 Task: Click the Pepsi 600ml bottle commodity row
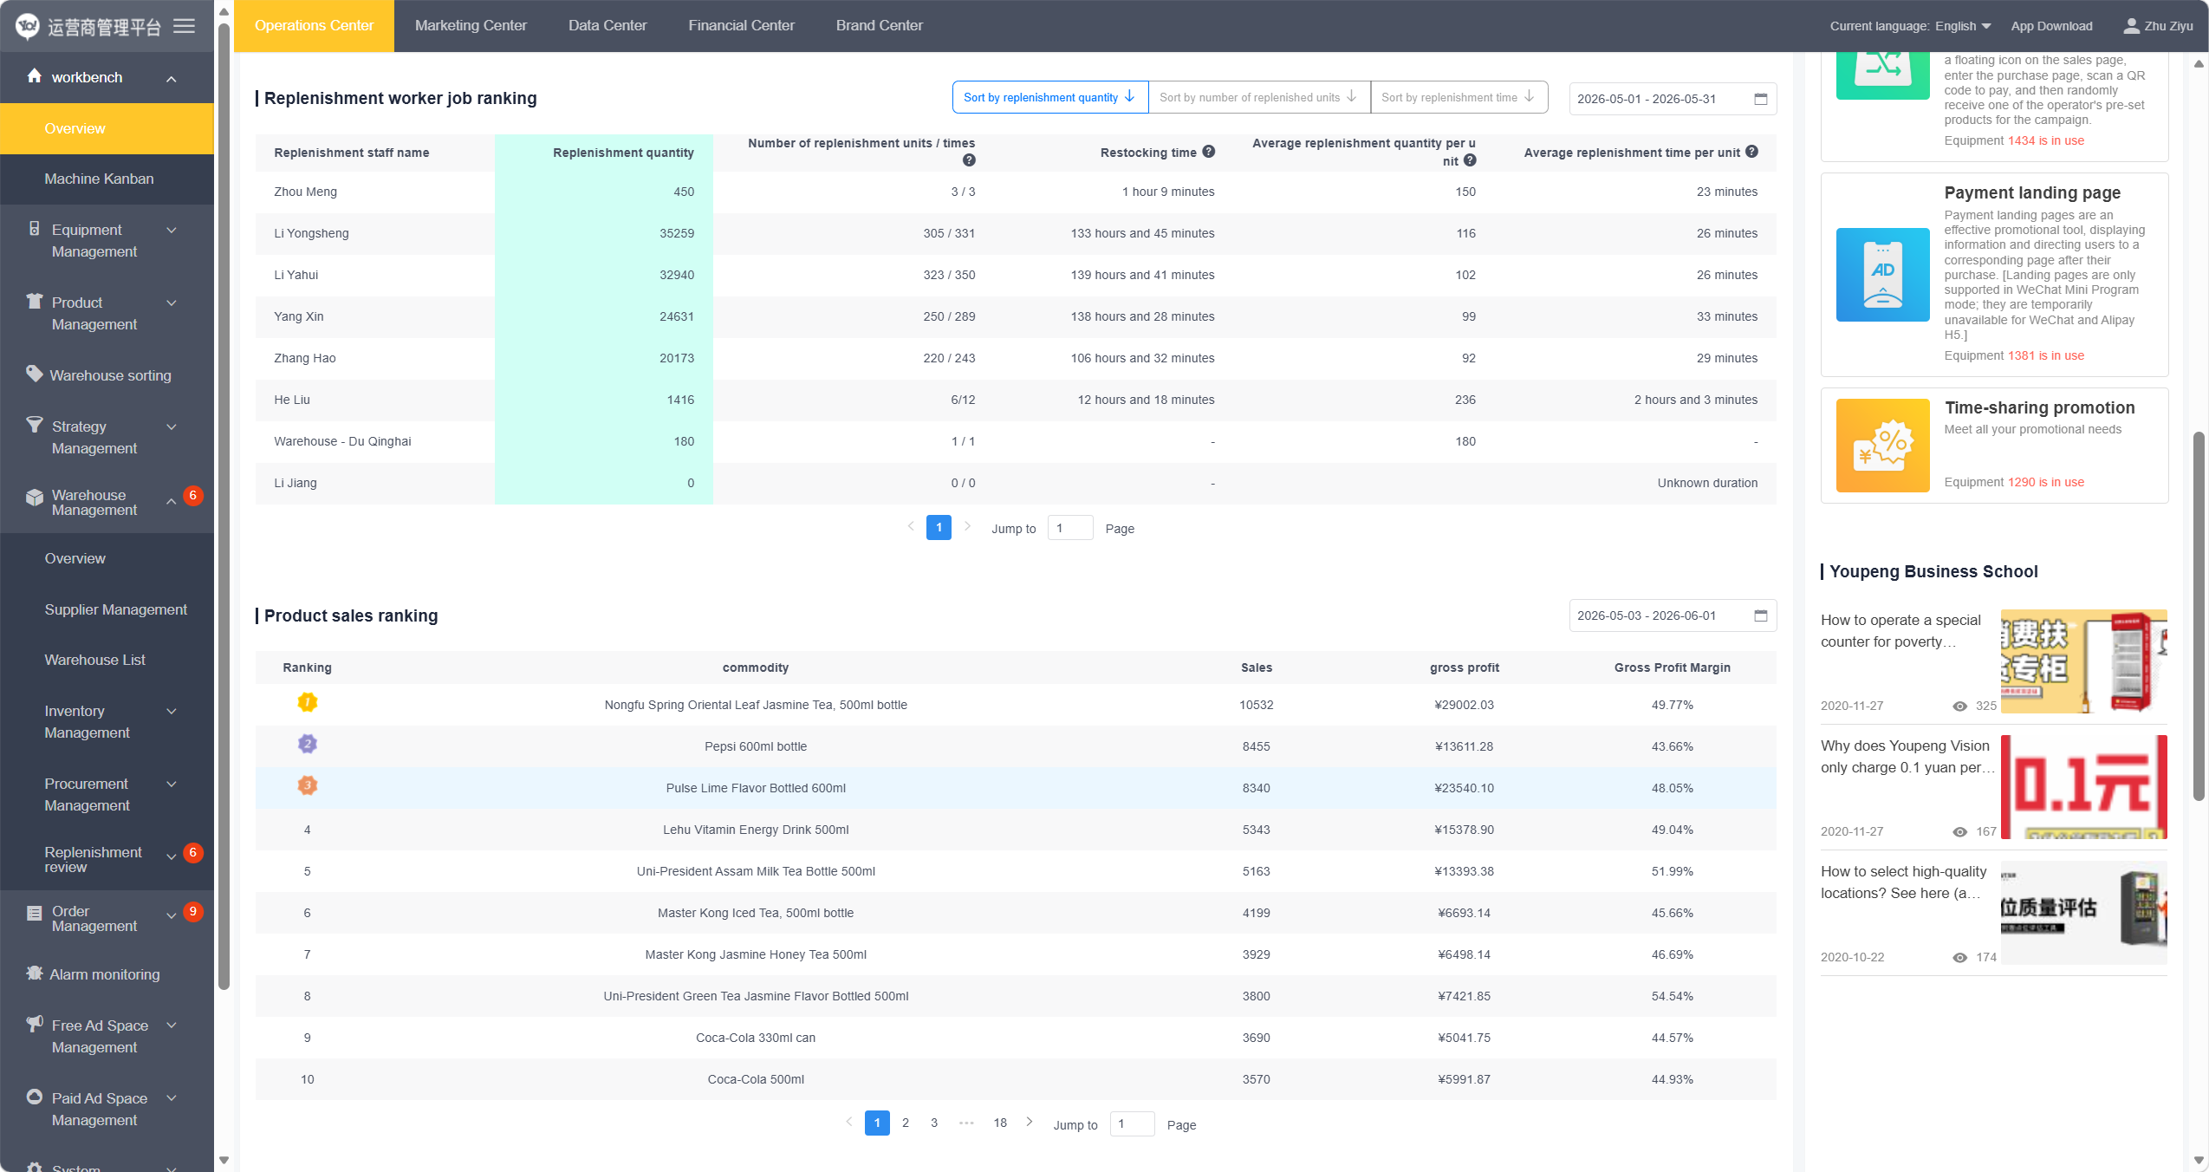1015,746
